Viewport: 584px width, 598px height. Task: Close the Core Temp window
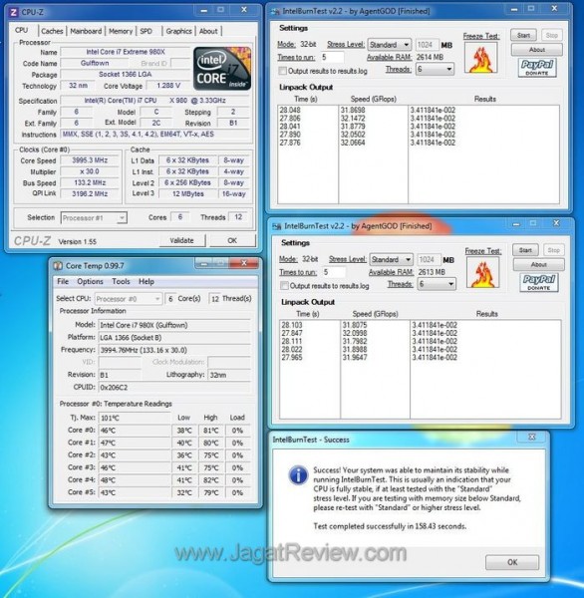click(x=244, y=263)
